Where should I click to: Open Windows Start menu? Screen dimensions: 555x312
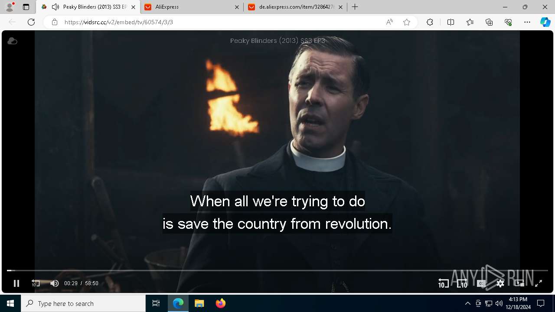(10, 303)
